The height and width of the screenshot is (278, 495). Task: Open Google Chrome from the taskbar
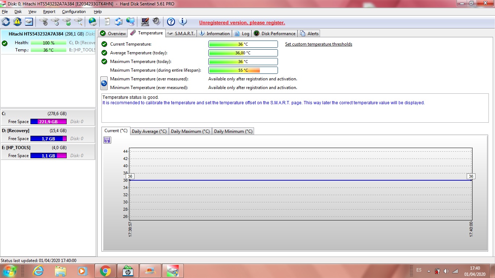[x=105, y=271]
